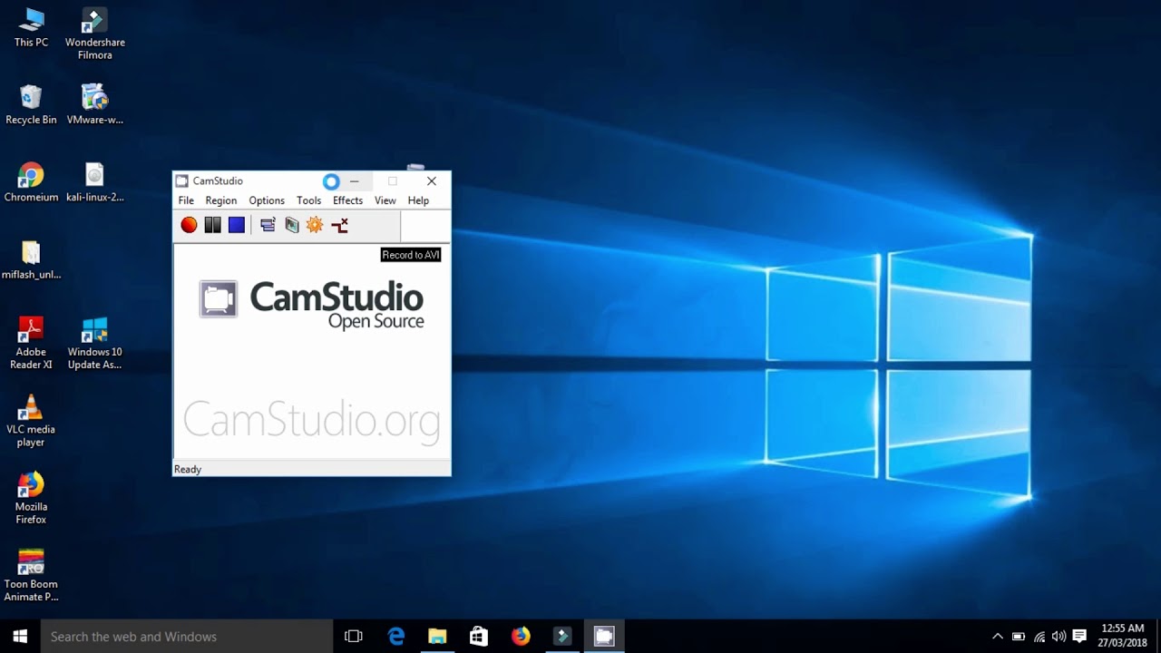
Task: Select the VLC media player desktop shortcut
Action: pos(31,421)
